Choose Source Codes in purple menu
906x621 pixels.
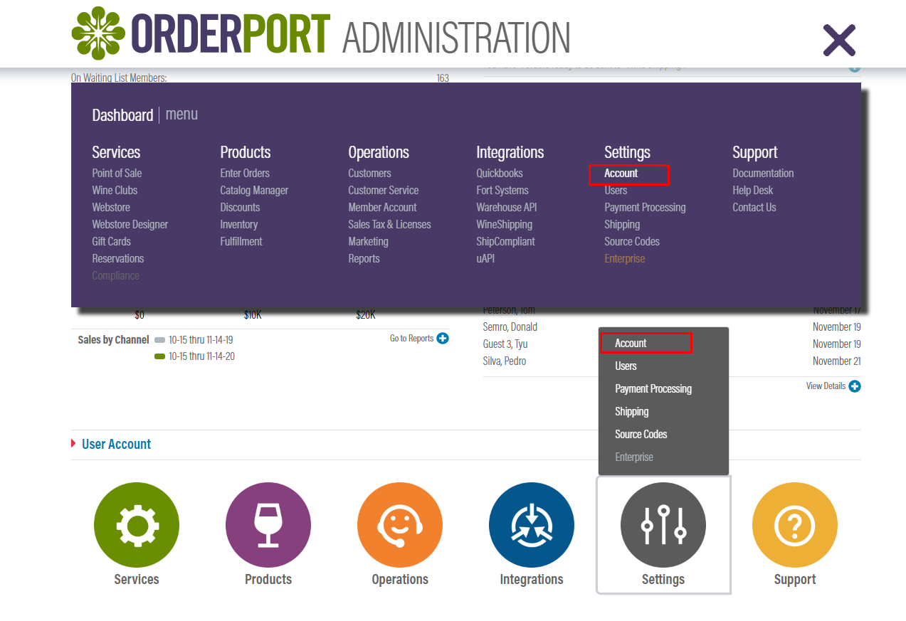pos(632,241)
